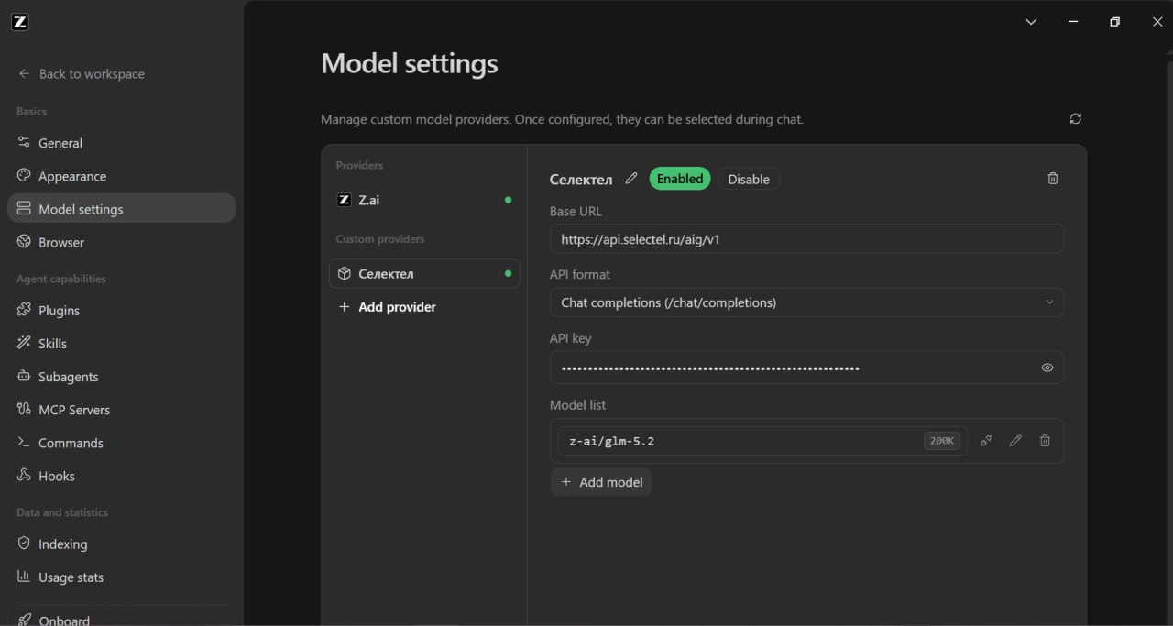Click the Browser globe icon
The width and height of the screenshot is (1173, 626).
coord(24,242)
